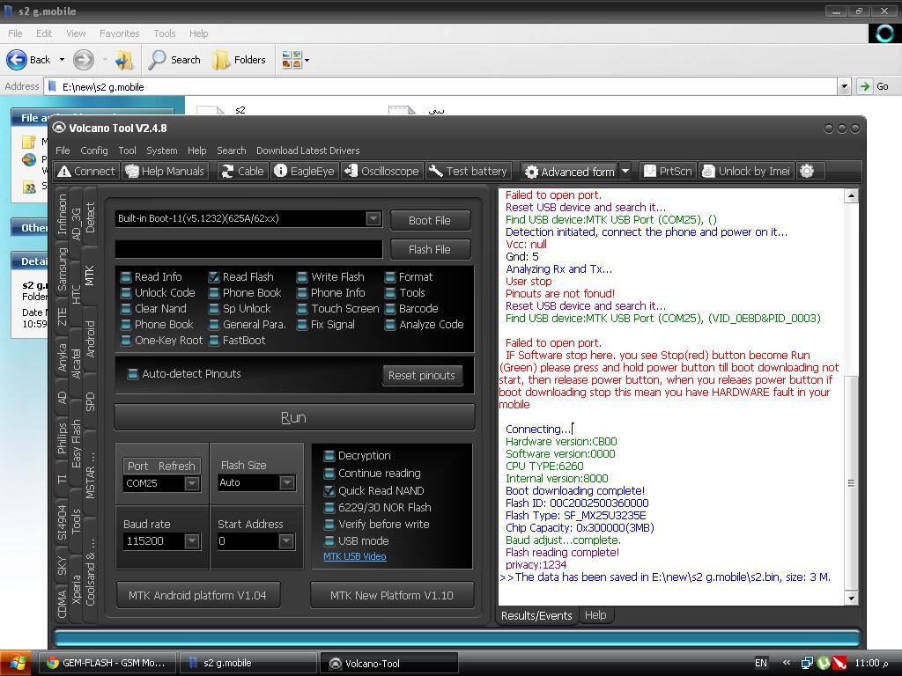Open MTK USB Video link
This screenshot has height=676, width=902.
tap(355, 556)
